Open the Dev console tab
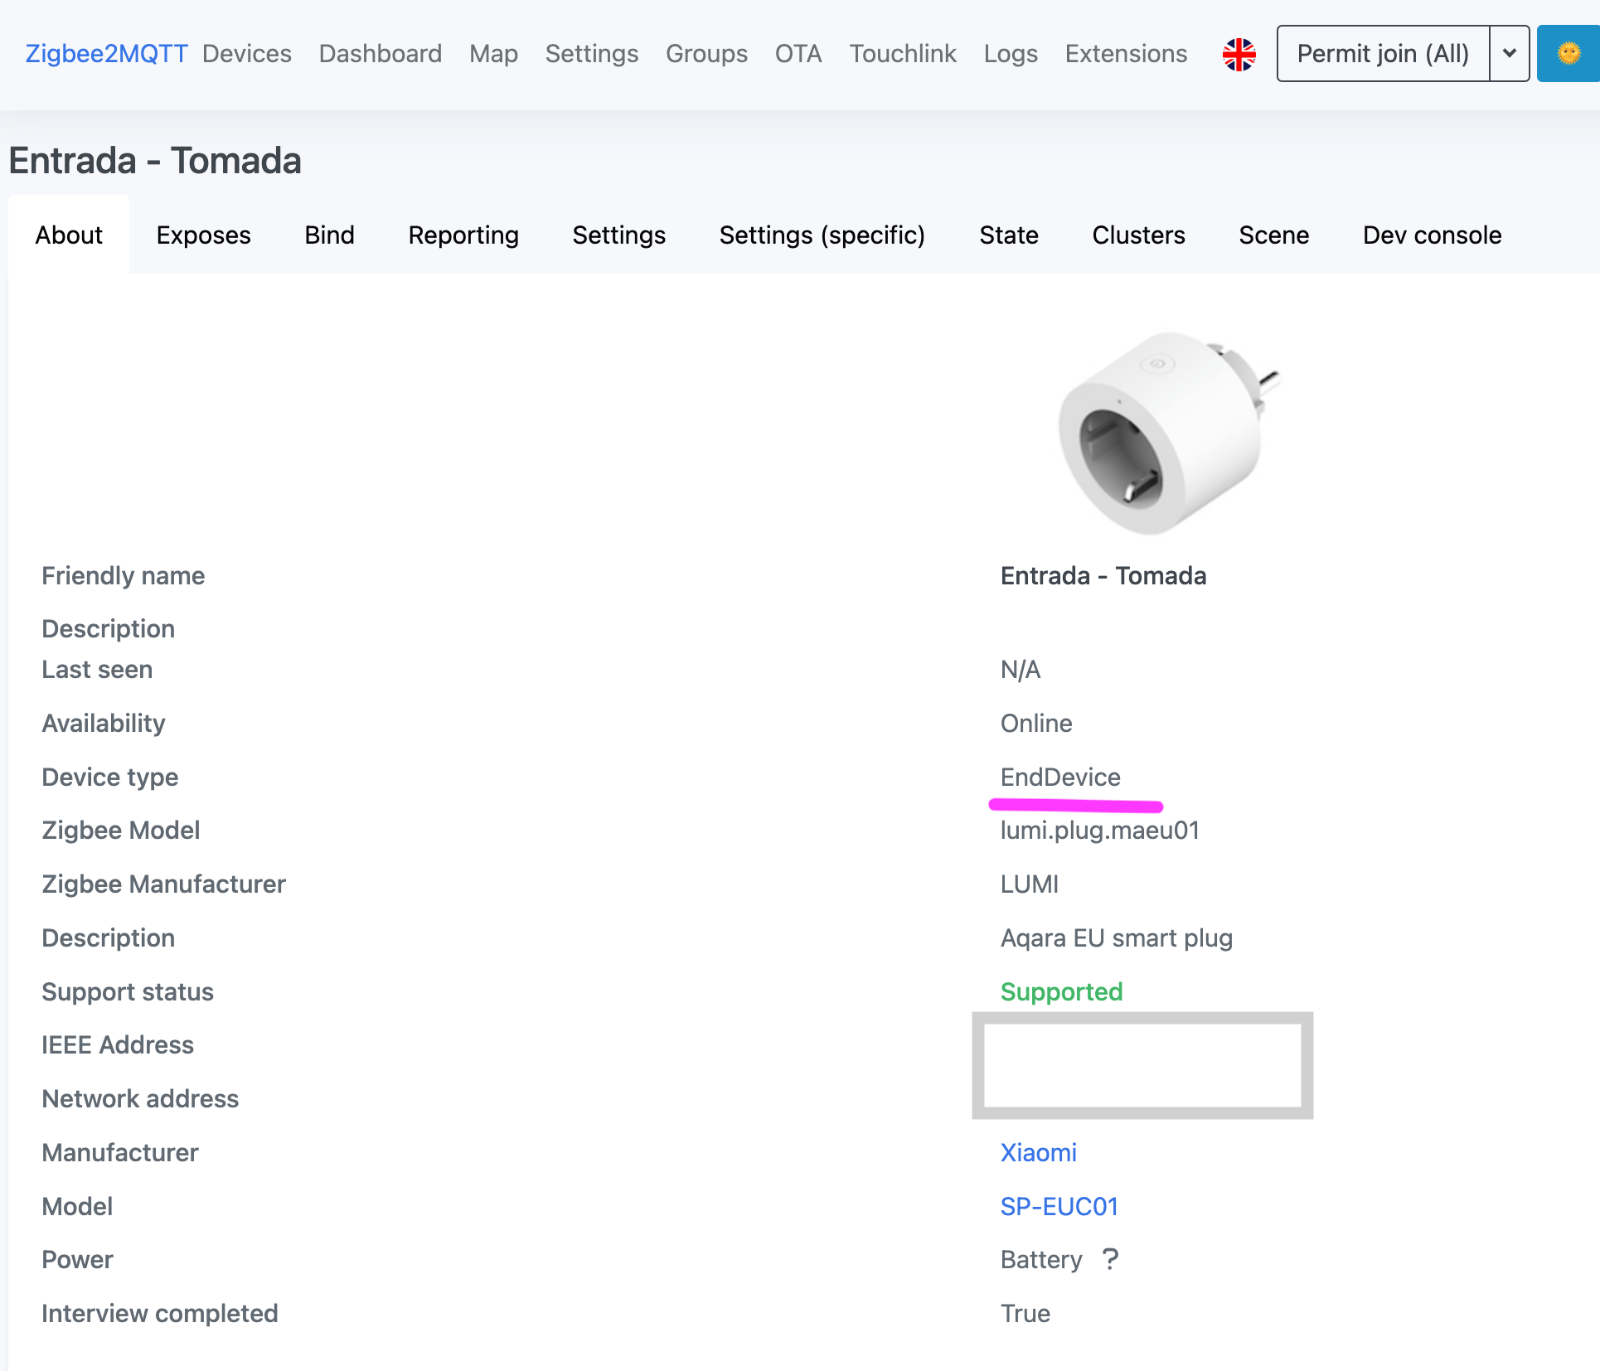This screenshot has width=1600, height=1371. click(x=1431, y=235)
